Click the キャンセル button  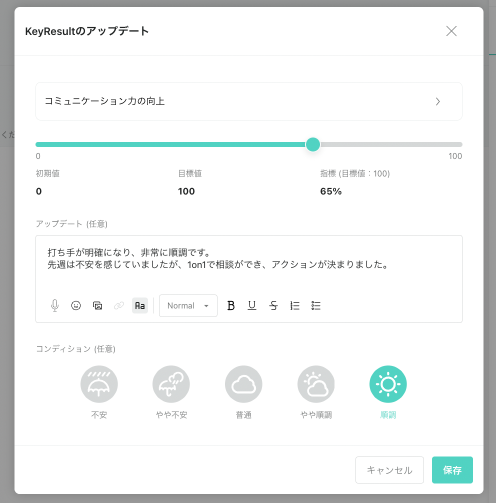point(389,470)
